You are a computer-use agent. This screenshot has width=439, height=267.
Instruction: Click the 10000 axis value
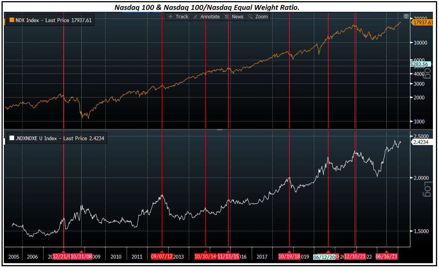[x=421, y=43]
